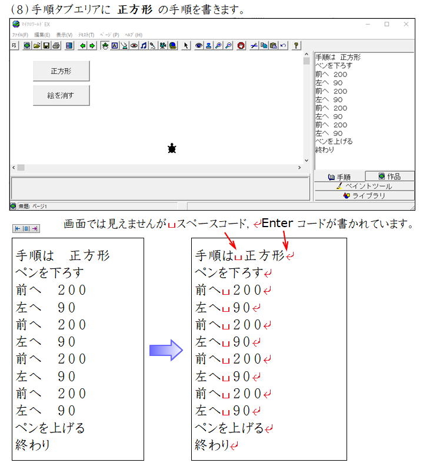Click the horizontal scrollbar left arrow
Image resolution: width=423 pixels, height=476 pixels.
(x=14, y=168)
